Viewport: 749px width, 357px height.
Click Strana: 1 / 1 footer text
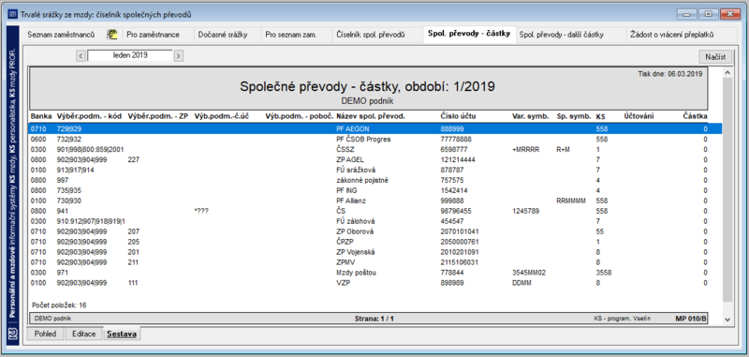374,318
